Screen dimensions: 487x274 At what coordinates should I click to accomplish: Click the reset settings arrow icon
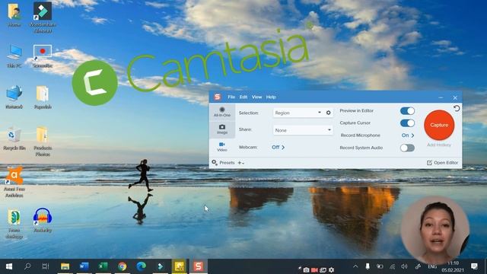coord(457,108)
